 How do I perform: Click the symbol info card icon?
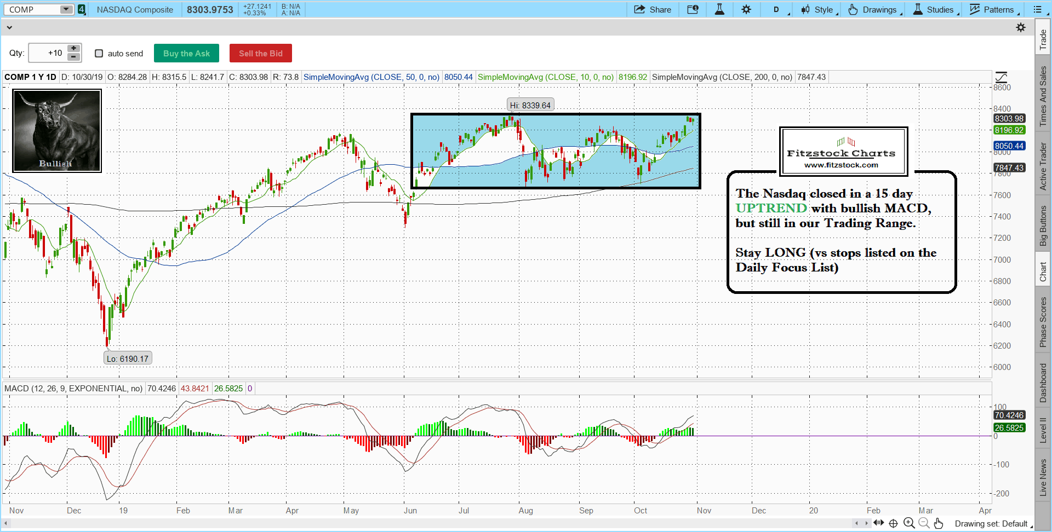click(x=693, y=9)
